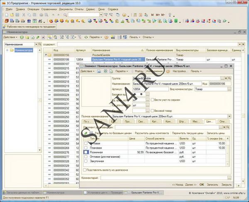Screen dimensions: 249x202
Task: Open Действия dropdown in Элемент Номенклатура window
Action: pyautogui.click(x=88, y=71)
